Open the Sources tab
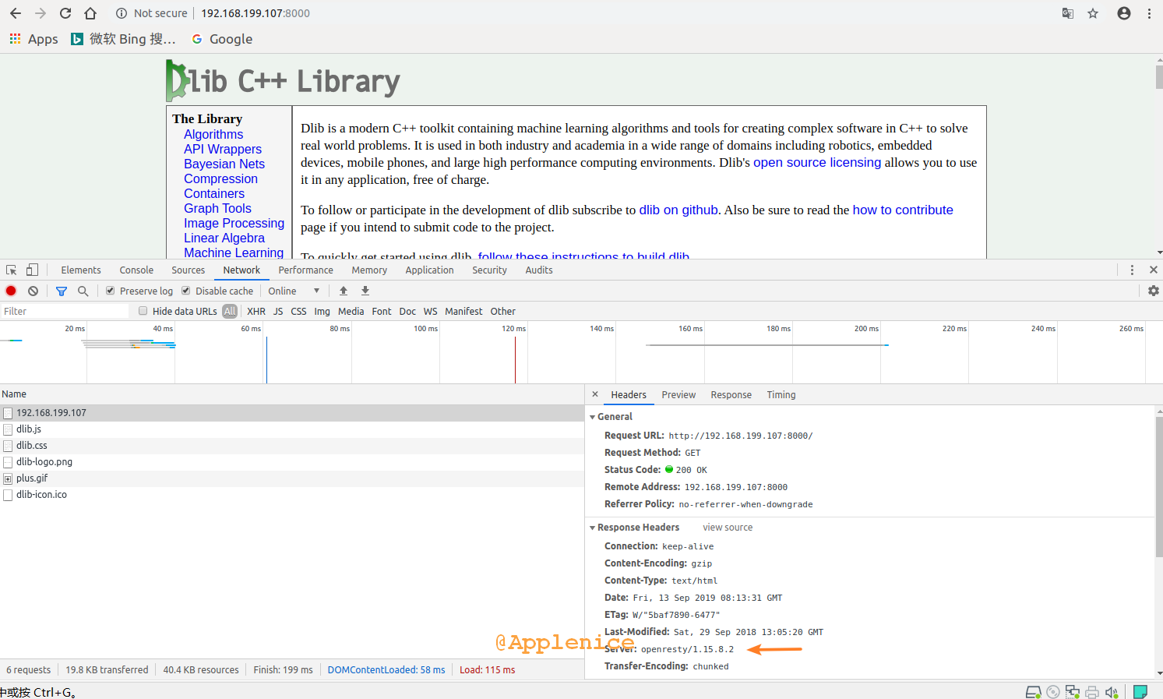Viewport: 1163px width, 699px height. (189, 270)
